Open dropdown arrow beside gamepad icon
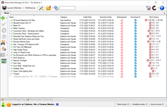This screenshot has height=107, width=167. click(6, 43)
